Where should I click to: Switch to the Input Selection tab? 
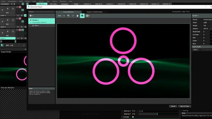coord(69,12)
